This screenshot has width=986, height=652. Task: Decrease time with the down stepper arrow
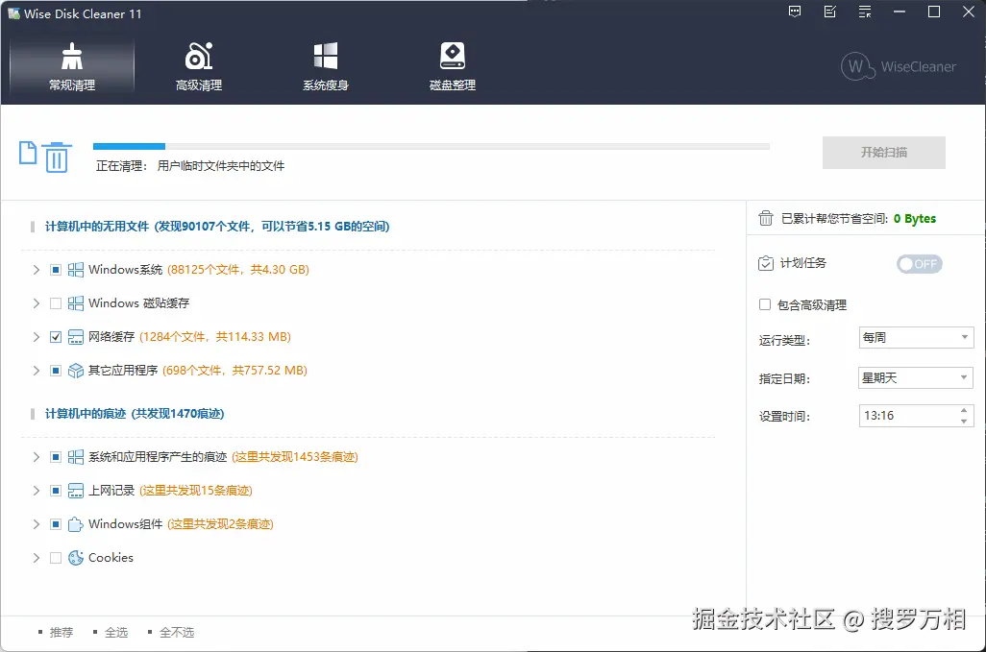964,422
